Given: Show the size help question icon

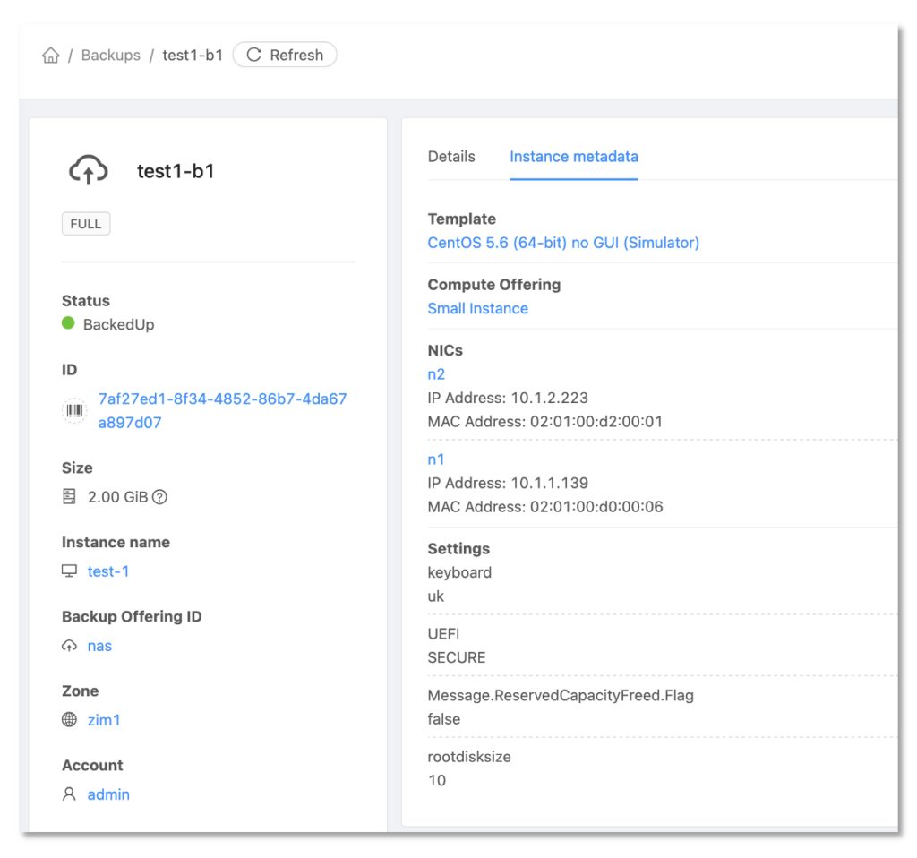Looking at the screenshot, I should (159, 496).
